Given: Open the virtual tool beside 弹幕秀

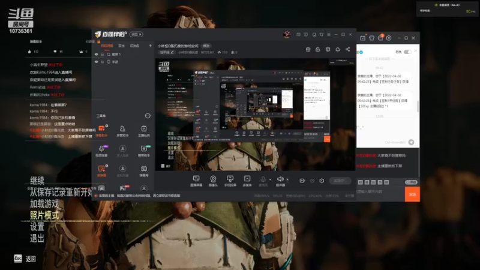Looking at the screenshot, I should click(122, 171).
